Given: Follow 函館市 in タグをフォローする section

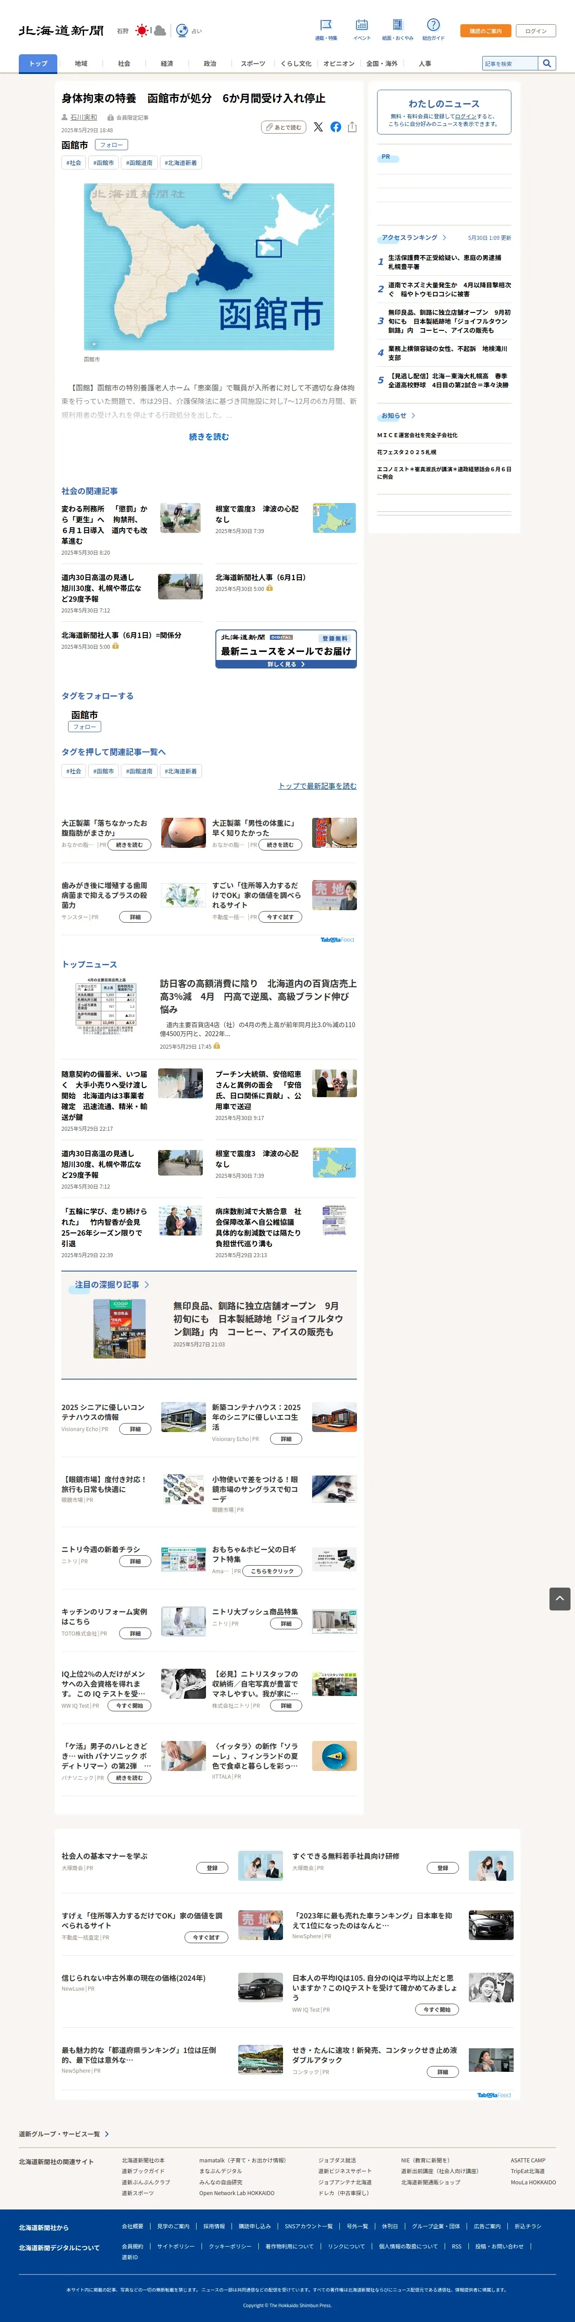Looking at the screenshot, I should coord(85,726).
